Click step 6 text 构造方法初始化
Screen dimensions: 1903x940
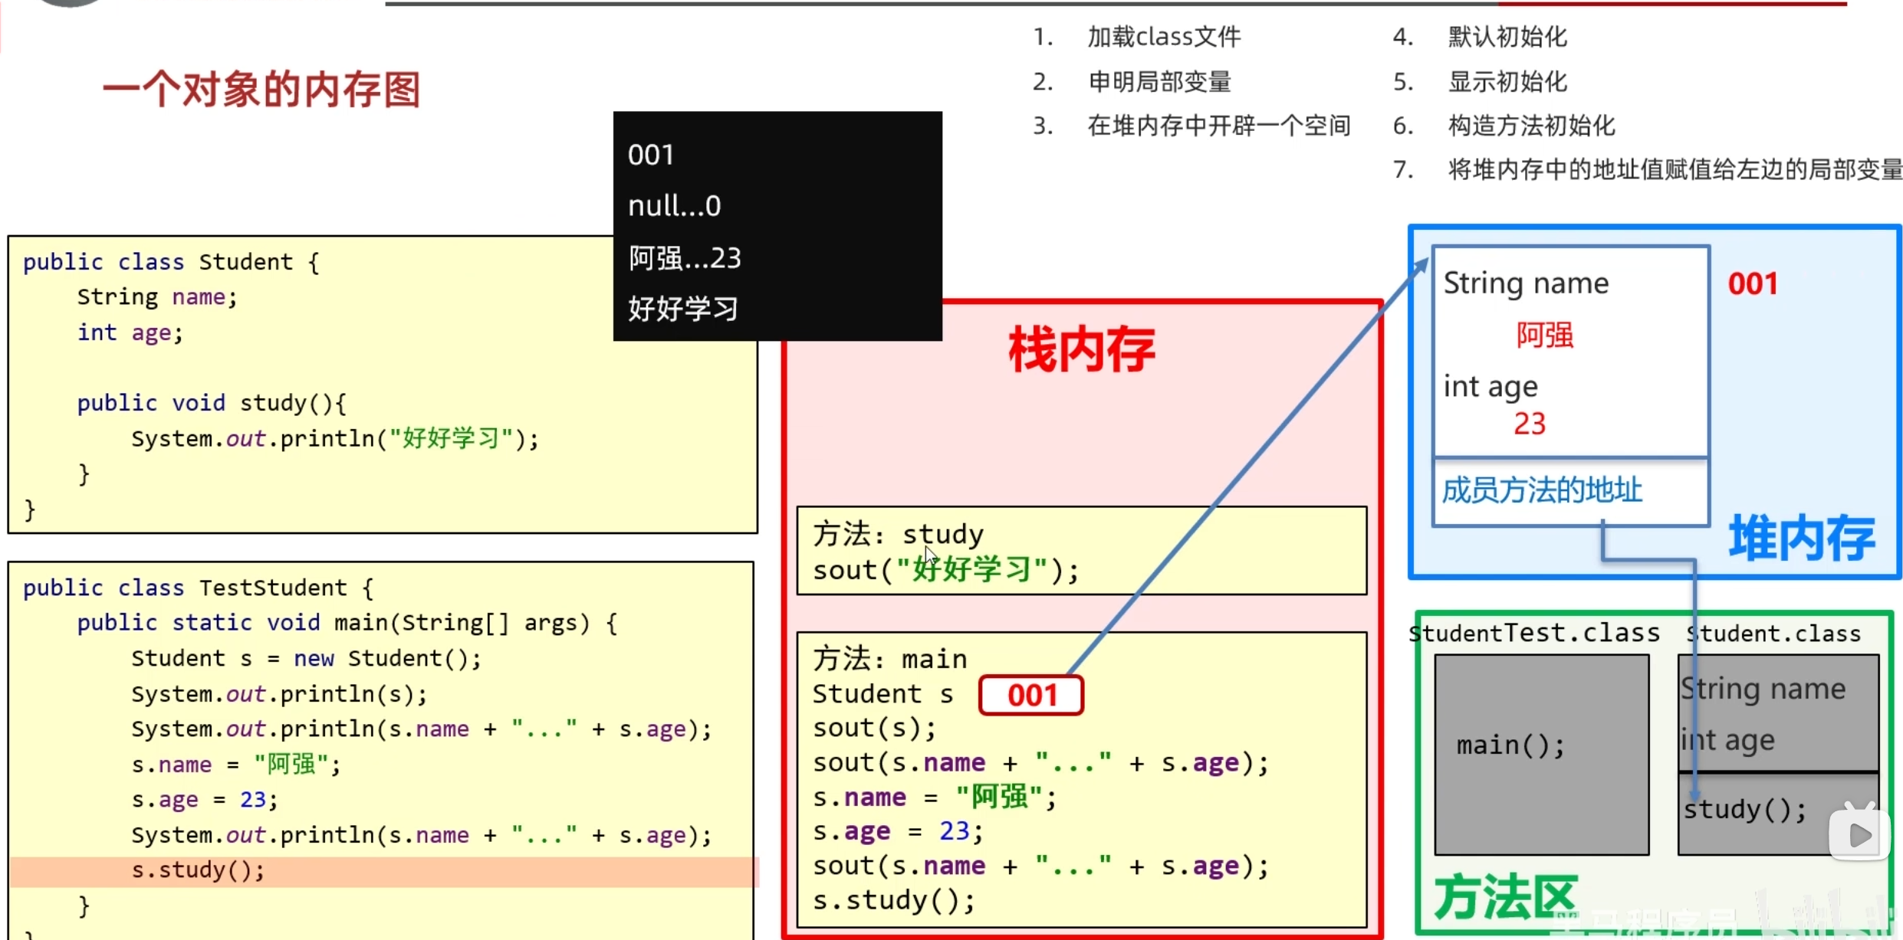(x=1532, y=125)
